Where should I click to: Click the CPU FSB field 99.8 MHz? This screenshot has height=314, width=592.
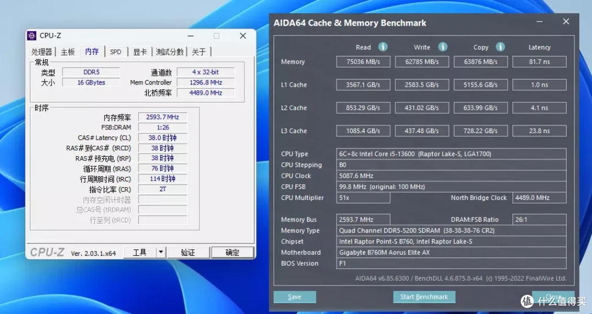pyautogui.click(x=451, y=186)
